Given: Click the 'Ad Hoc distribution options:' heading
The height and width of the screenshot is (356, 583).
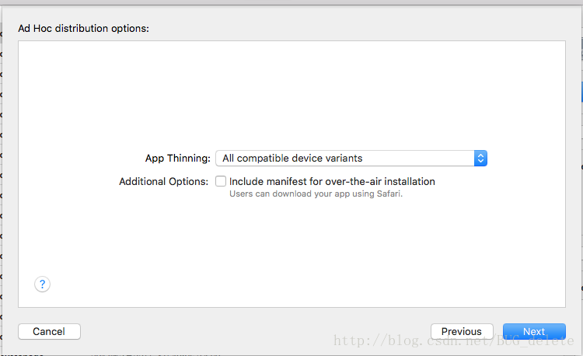Looking at the screenshot, I should point(84,28).
